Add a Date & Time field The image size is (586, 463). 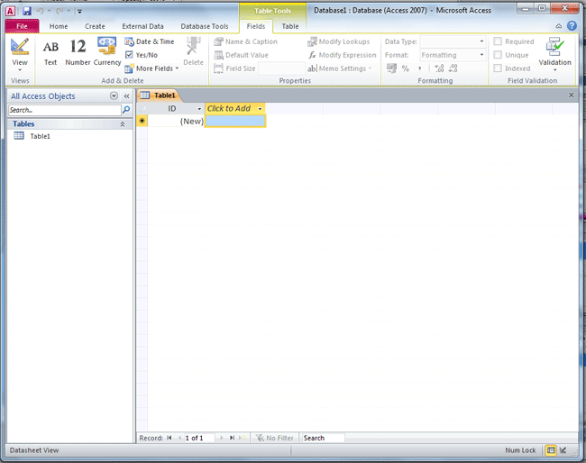(150, 41)
